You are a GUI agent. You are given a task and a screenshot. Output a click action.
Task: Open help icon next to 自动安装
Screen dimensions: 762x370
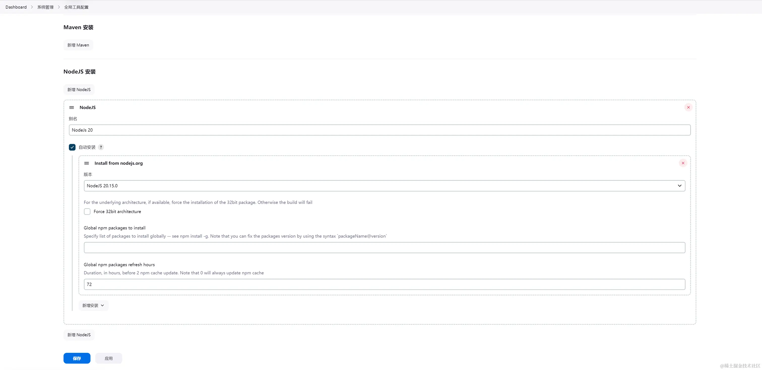101,147
